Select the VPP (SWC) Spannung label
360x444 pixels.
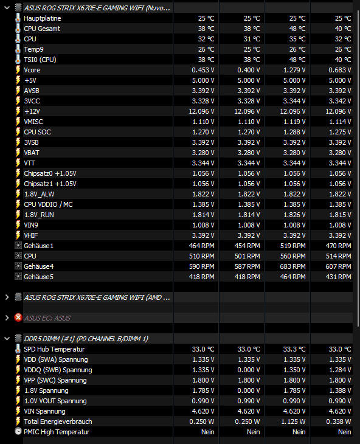click(55, 380)
